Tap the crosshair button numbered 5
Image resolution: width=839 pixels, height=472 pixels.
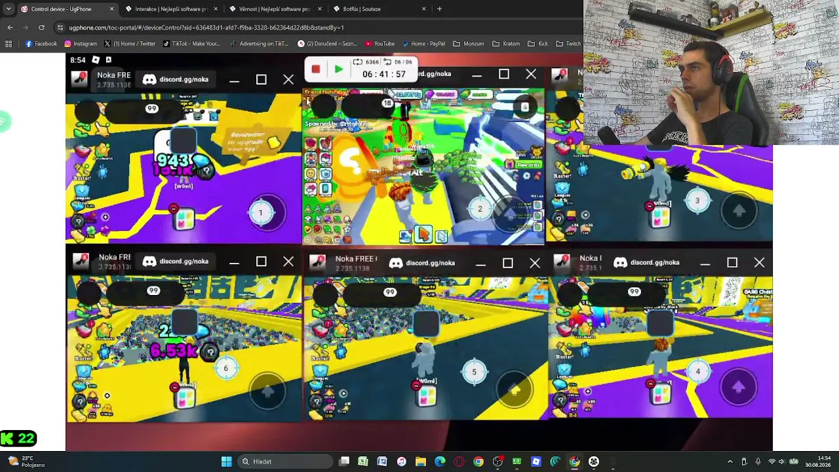click(x=474, y=372)
